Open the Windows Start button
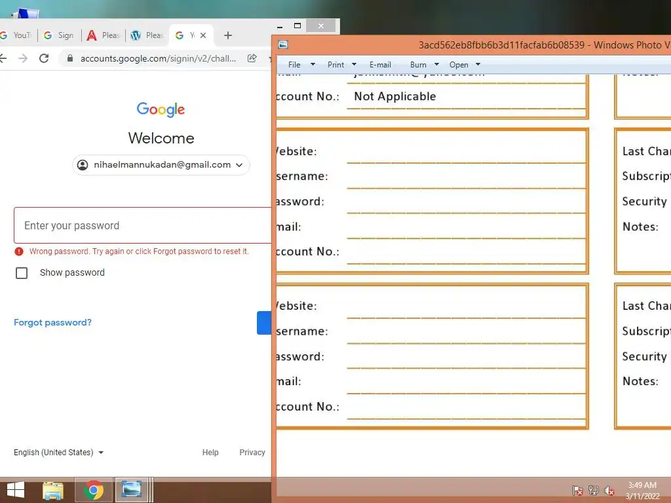The height and width of the screenshot is (503, 671). [16, 490]
